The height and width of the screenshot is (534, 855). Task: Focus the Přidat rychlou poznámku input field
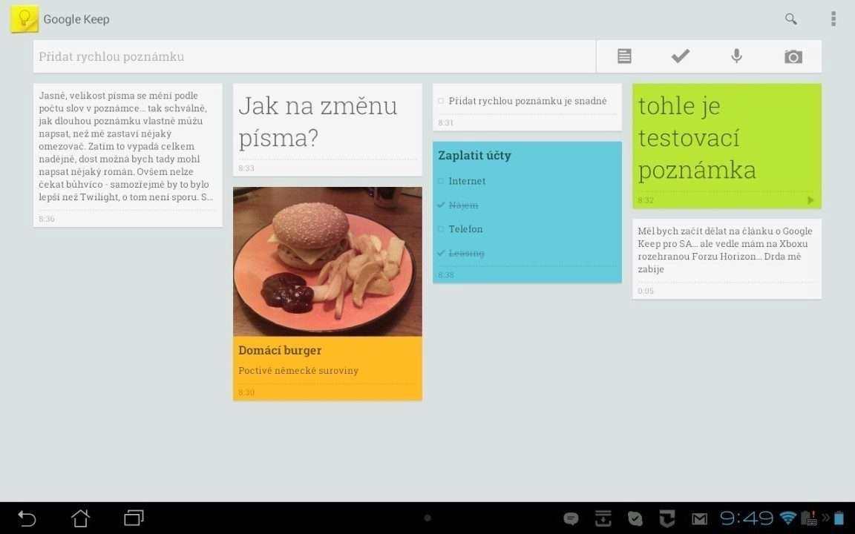point(315,56)
